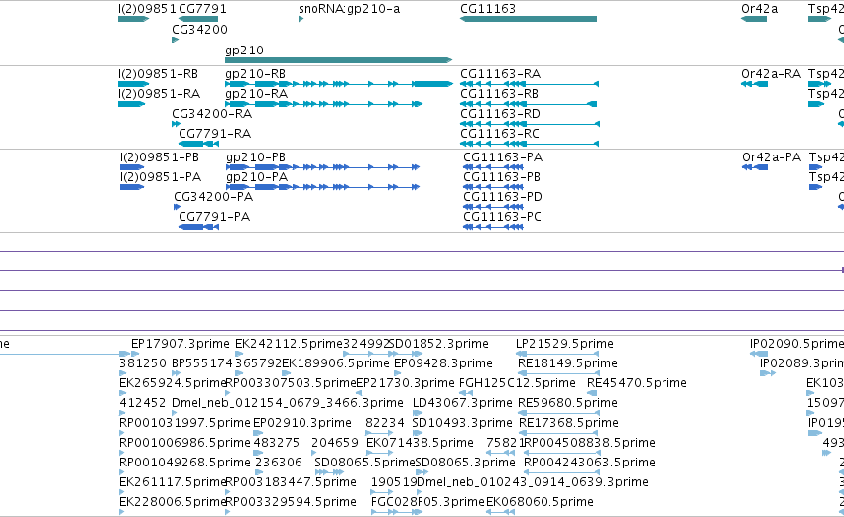Click the FGH125C12.5prime EST label
The width and height of the screenshot is (844, 517).
click(518, 383)
